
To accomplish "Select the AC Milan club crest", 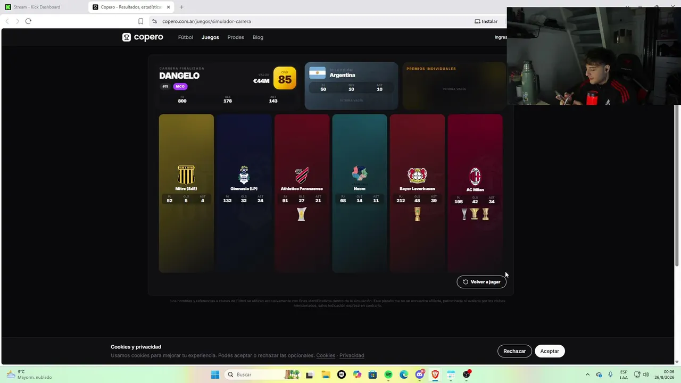I will pyautogui.click(x=475, y=176).
